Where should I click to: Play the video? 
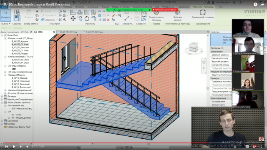point(14,146)
